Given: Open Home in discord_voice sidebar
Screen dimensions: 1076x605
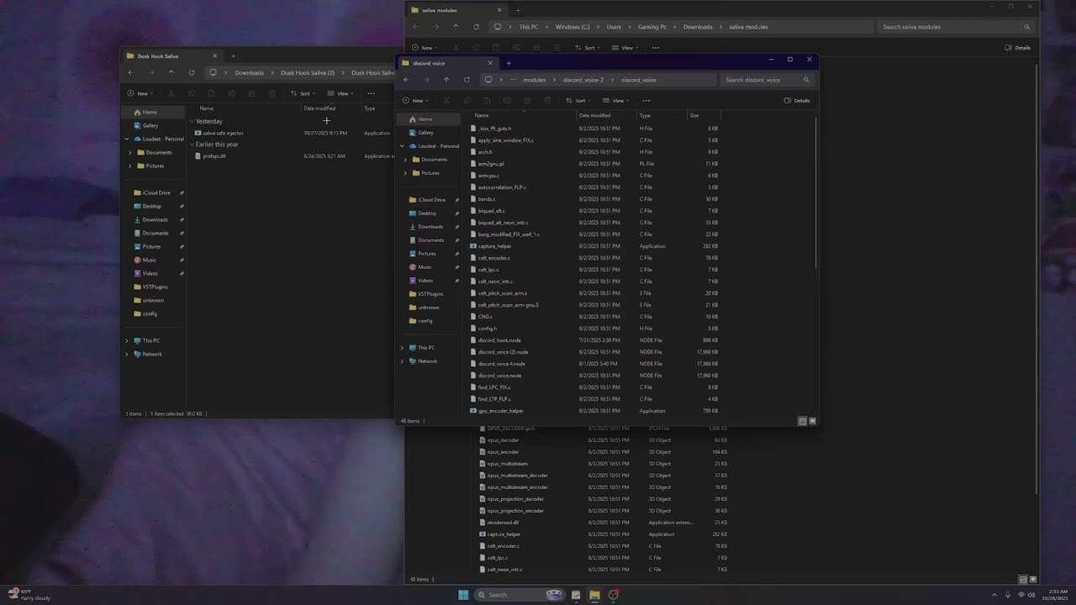Looking at the screenshot, I should pos(425,119).
